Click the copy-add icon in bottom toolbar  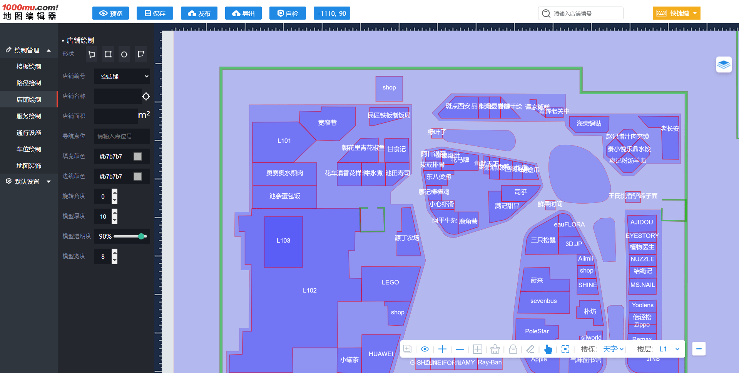coord(407,349)
